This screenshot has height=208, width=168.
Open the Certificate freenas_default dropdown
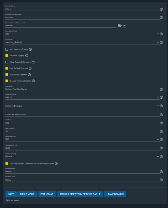tap(82, 42)
